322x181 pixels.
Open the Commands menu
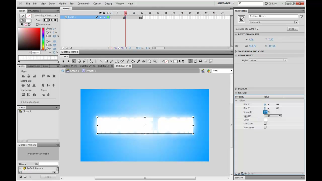[x=84, y=4]
